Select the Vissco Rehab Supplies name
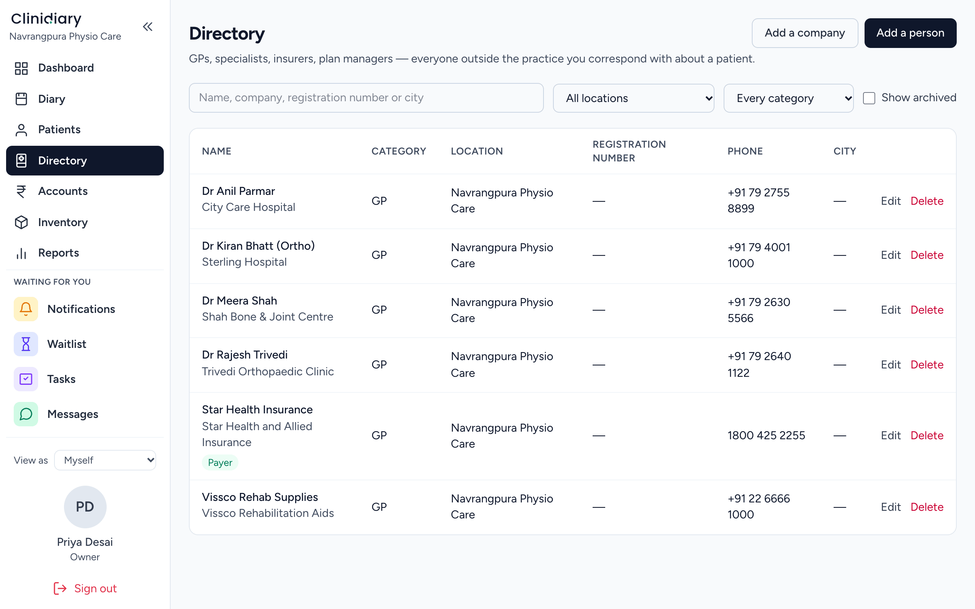 pyautogui.click(x=260, y=497)
